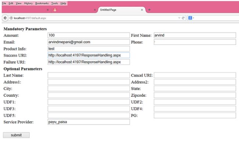The image size is (239, 141).
Task: Close the Gmail tab
Action: [95, 10]
